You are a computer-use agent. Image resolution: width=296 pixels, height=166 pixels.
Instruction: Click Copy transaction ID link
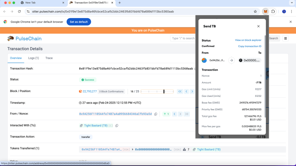(250, 46)
